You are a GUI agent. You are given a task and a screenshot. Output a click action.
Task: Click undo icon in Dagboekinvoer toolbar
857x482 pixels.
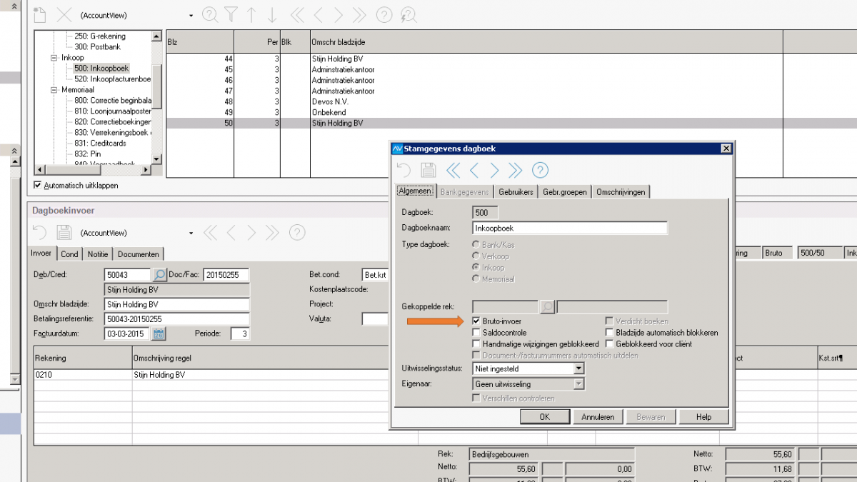tap(41, 232)
